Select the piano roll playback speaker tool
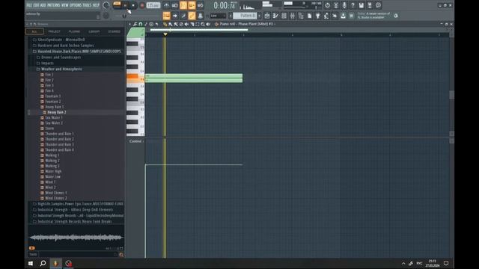479x269 pixels. pyautogui.click(x=208, y=24)
